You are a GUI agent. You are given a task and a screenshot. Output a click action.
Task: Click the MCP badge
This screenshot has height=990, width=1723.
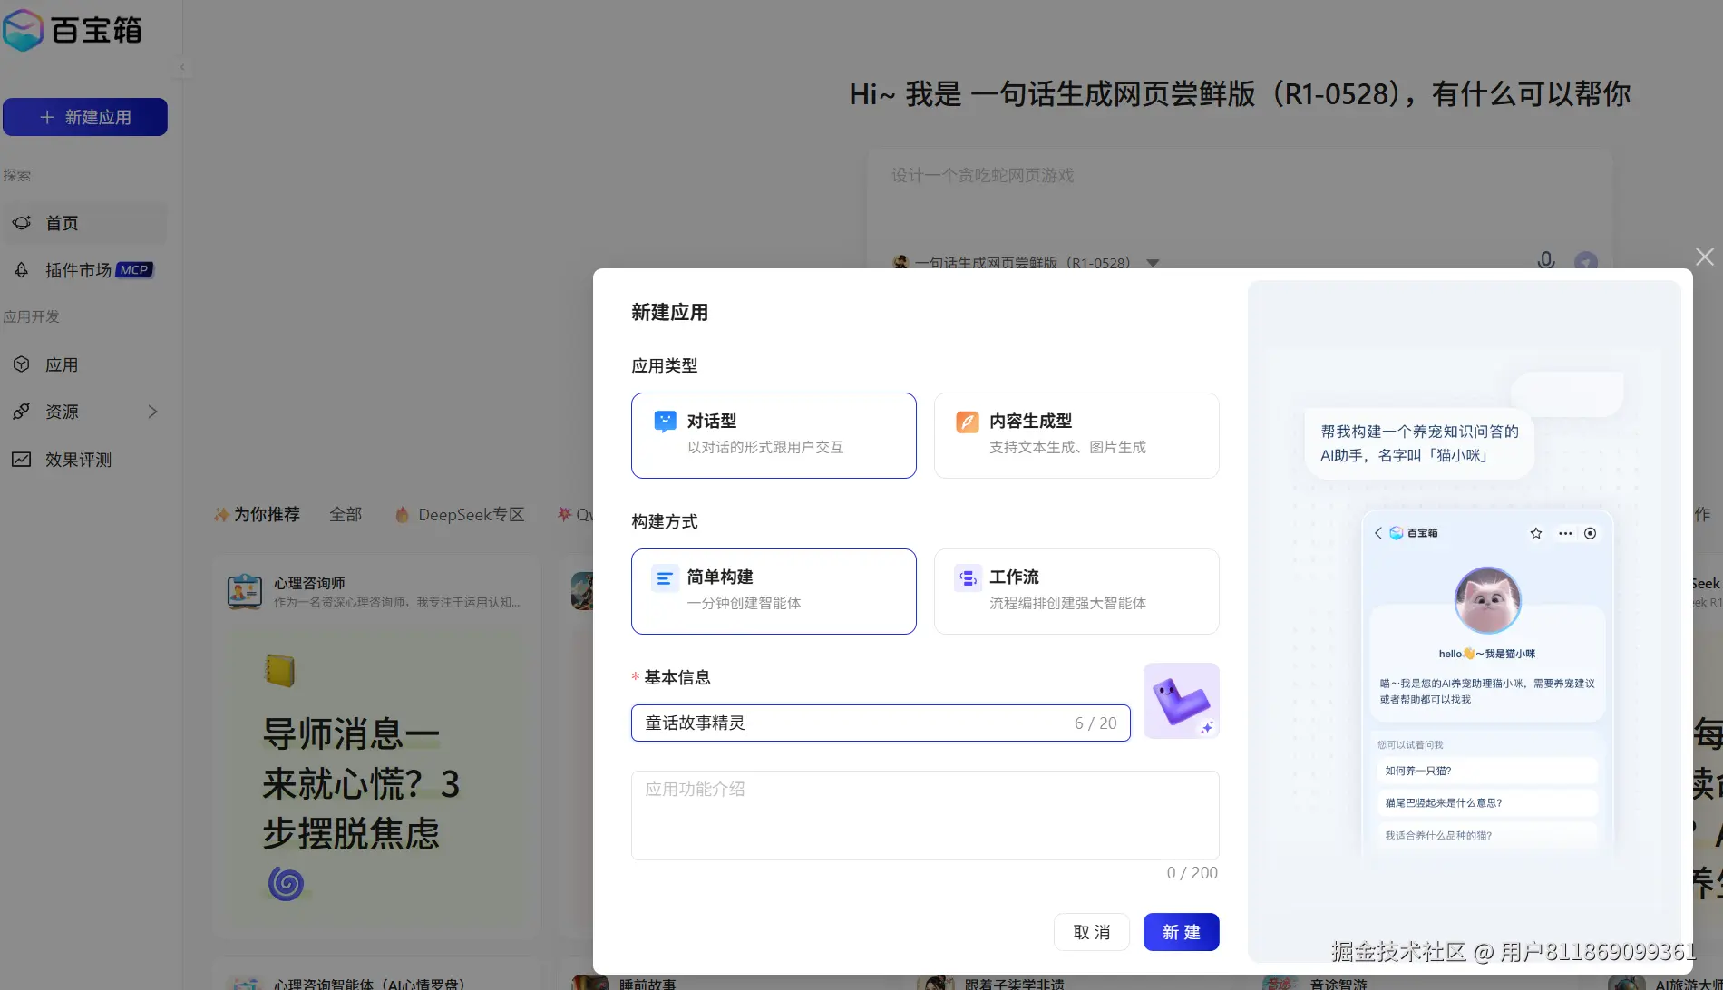point(134,270)
